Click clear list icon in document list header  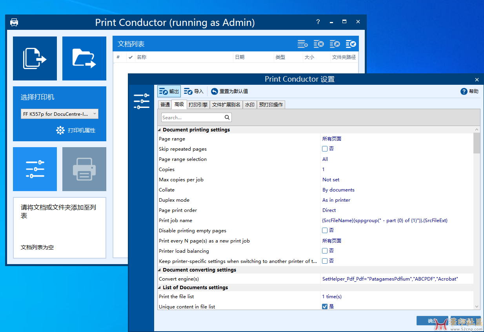point(318,44)
